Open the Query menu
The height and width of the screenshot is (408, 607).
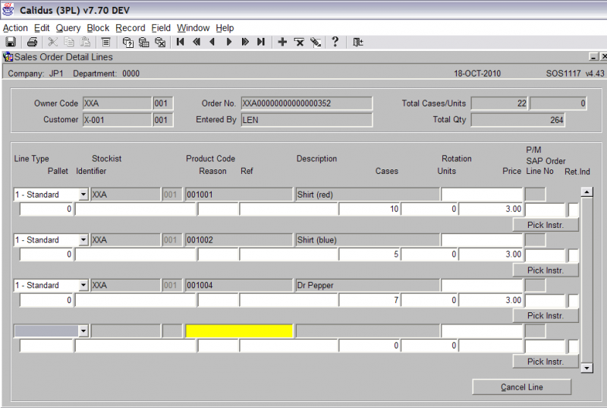pos(68,28)
